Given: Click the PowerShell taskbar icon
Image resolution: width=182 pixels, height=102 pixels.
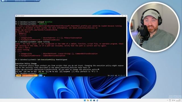Looking at the screenshot, I should 97,100.
